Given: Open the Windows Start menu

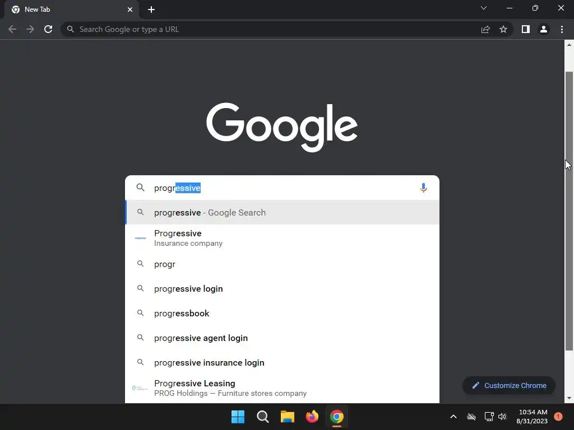Looking at the screenshot, I should click(x=238, y=417).
